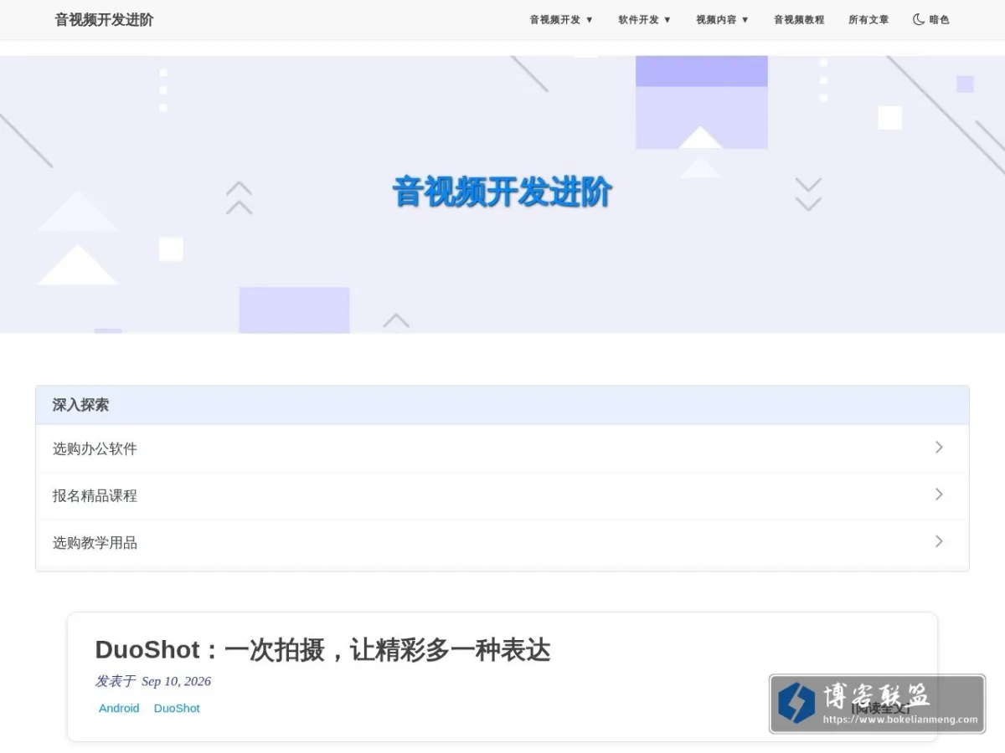
Task: Open the 音视频开发 dropdown menu
Action: pos(561,20)
